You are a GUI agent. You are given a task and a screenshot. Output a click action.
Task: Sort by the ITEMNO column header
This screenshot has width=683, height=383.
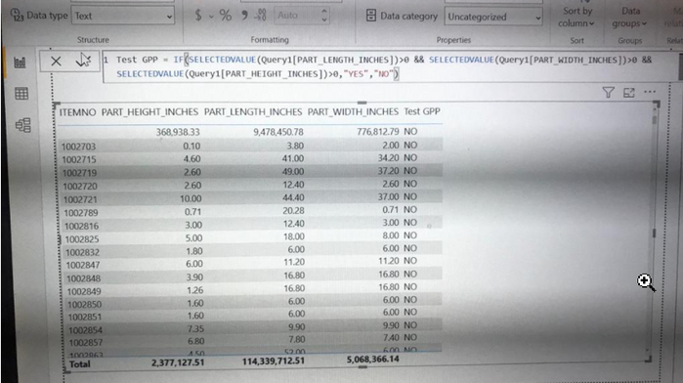[x=77, y=112]
